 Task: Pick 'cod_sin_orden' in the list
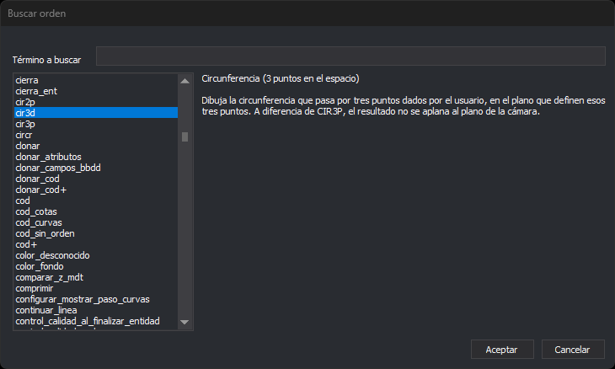point(96,233)
